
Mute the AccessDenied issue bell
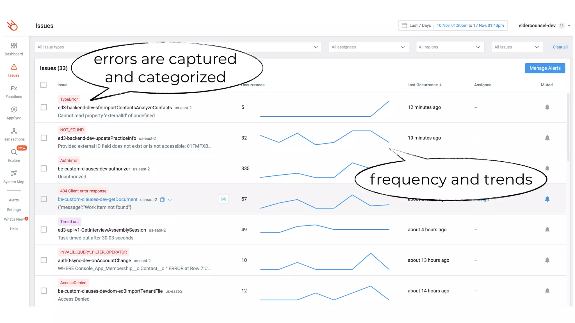[547, 291]
